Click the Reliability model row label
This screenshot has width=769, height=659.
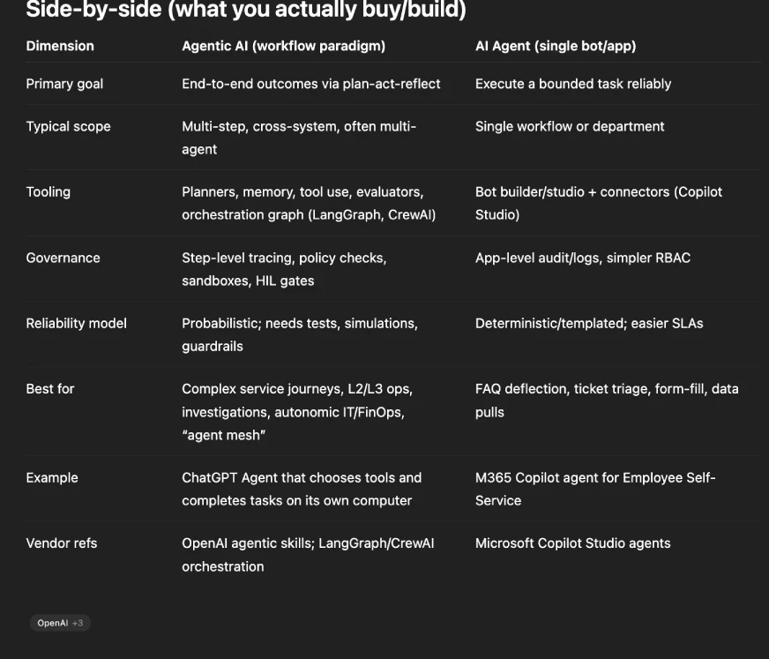pyautogui.click(x=76, y=323)
